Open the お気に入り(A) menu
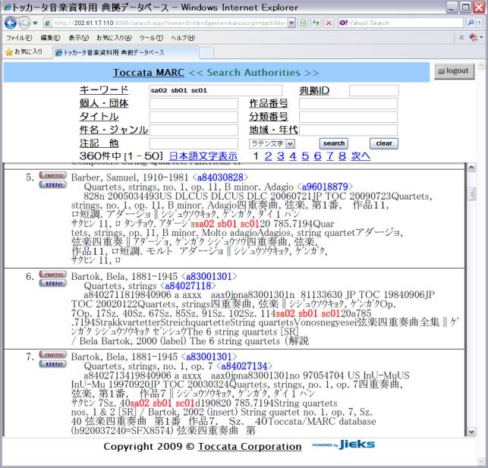The height and width of the screenshot is (468, 488). (x=114, y=38)
